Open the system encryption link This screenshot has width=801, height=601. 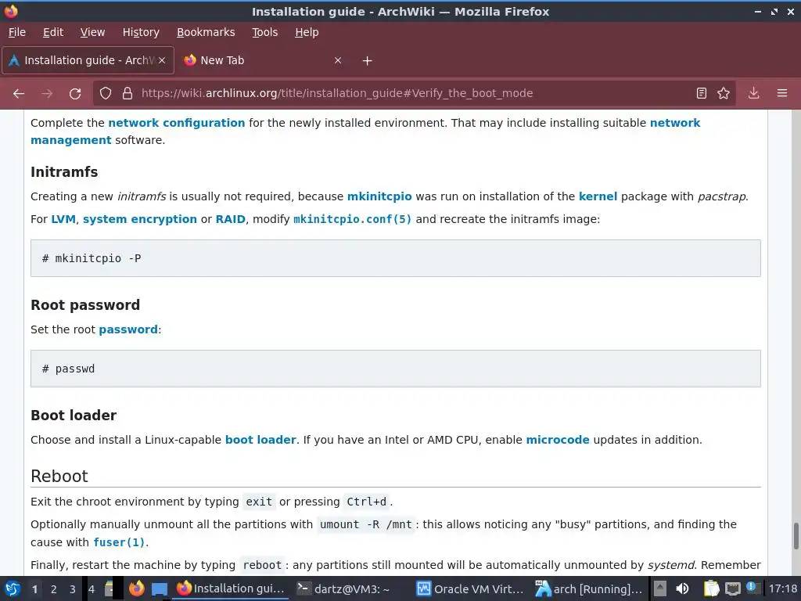[x=140, y=219]
